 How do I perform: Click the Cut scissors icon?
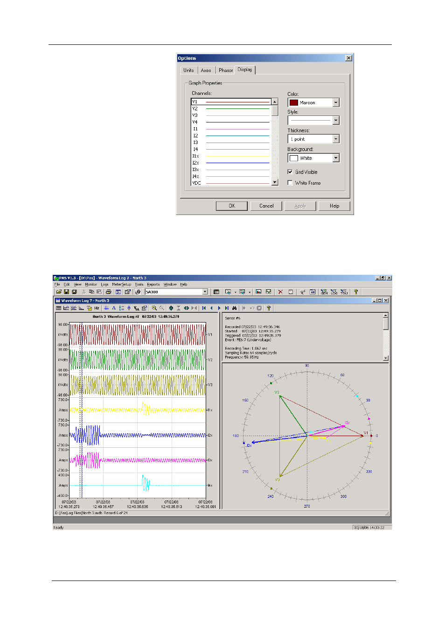pos(84,292)
